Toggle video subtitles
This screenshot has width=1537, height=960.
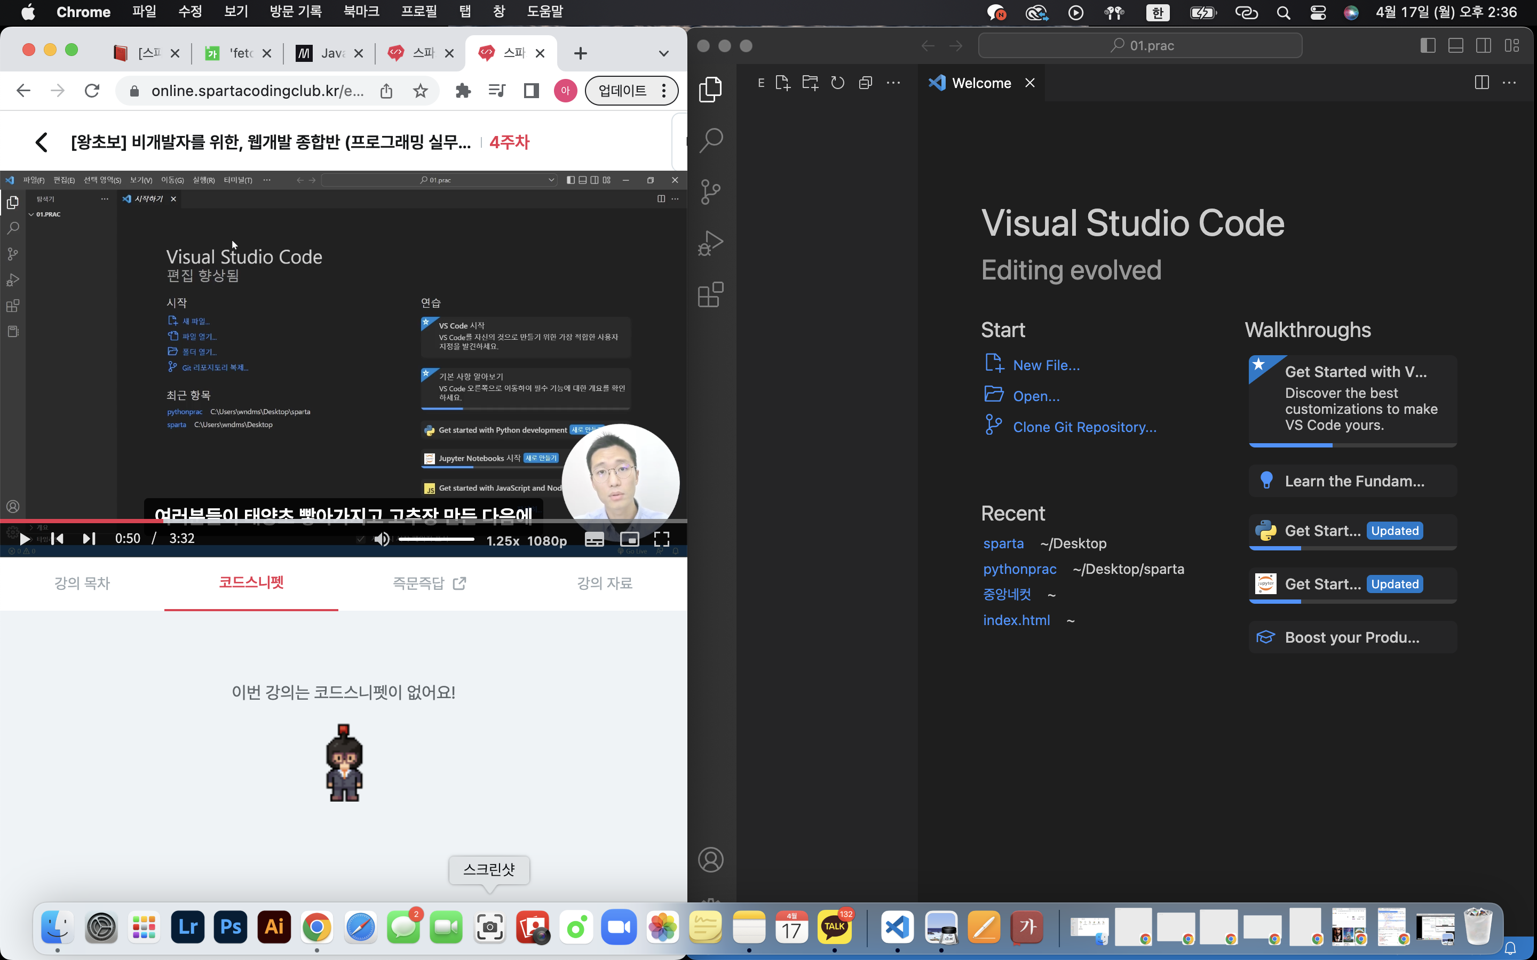pyautogui.click(x=595, y=540)
